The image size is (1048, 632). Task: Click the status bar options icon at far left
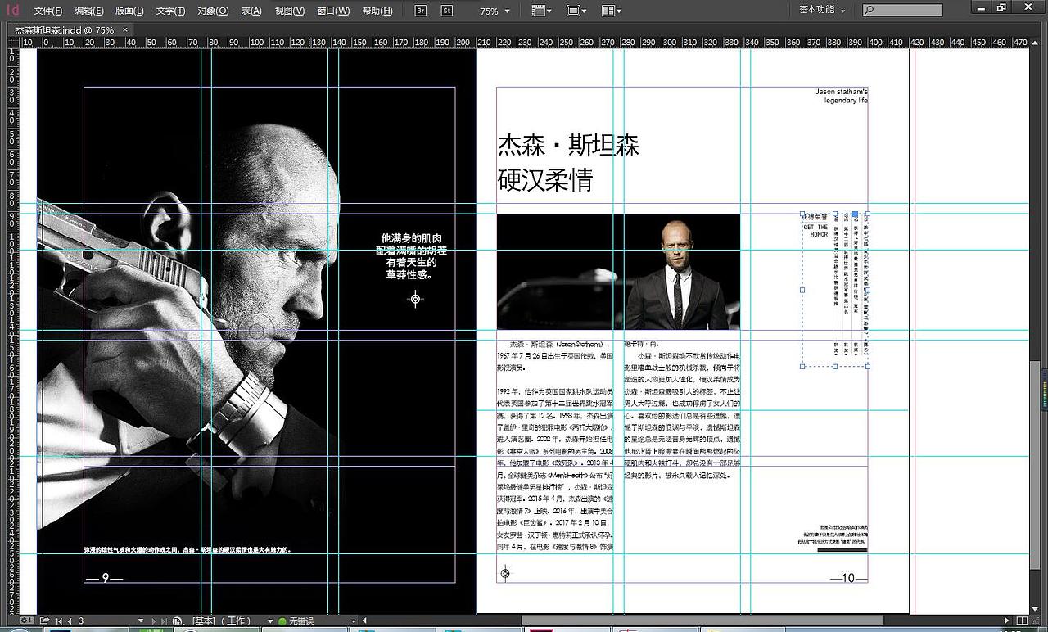27,621
